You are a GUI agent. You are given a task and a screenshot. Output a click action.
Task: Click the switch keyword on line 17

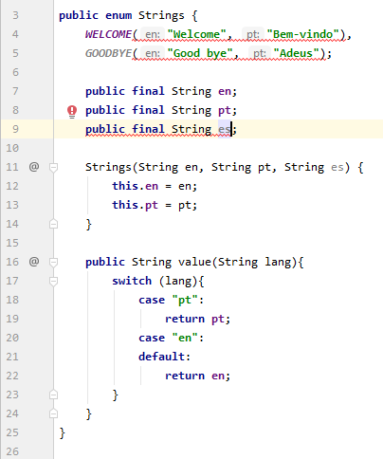132,281
